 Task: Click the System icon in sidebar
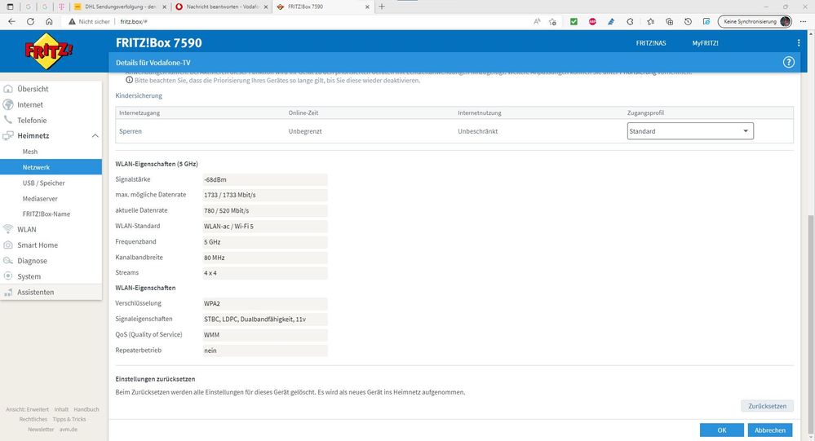(8, 276)
